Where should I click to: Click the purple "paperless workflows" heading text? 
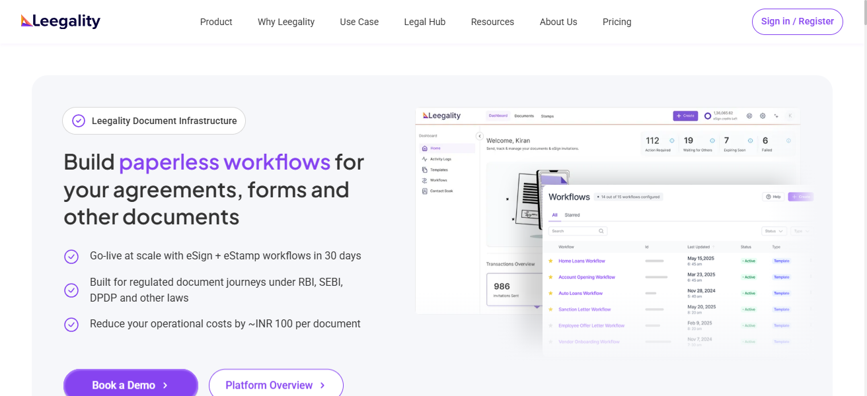pos(225,162)
